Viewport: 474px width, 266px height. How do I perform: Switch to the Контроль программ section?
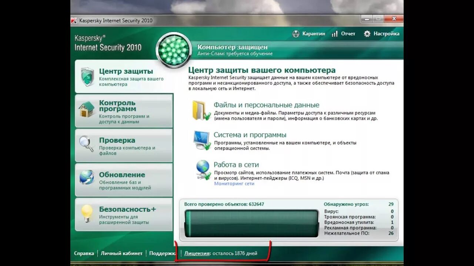tap(124, 110)
